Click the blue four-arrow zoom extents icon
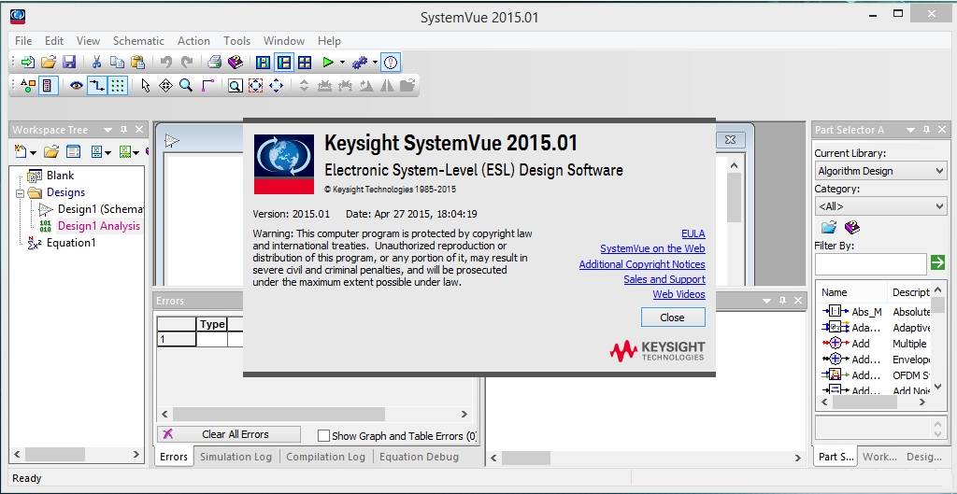957x494 pixels. [277, 85]
